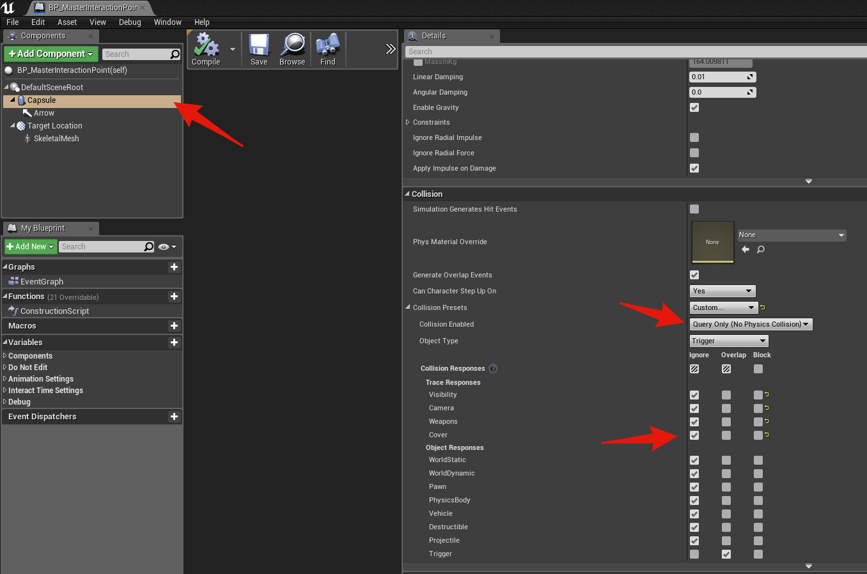Click the Add New button
This screenshot has width=867, height=574.
31,247
